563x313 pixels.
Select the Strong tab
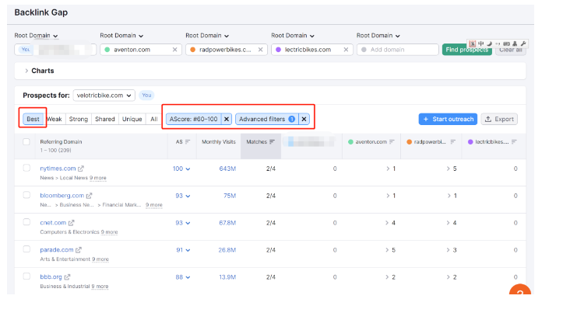(79, 119)
